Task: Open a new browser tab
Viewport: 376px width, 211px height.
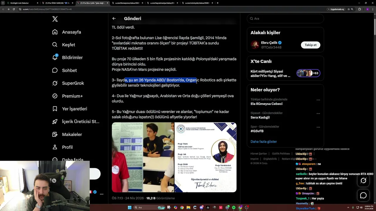Action: pyautogui.click(x=217, y=3)
